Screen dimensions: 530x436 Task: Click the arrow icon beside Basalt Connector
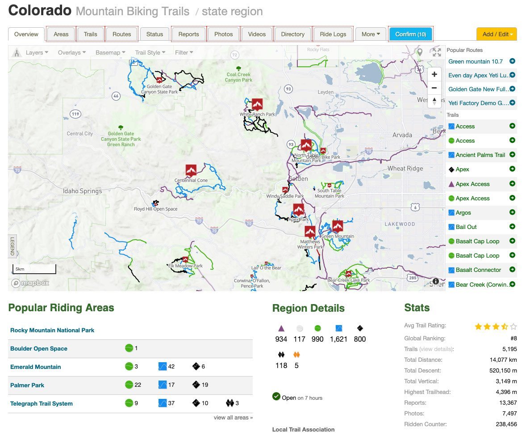tap(513, 270)
